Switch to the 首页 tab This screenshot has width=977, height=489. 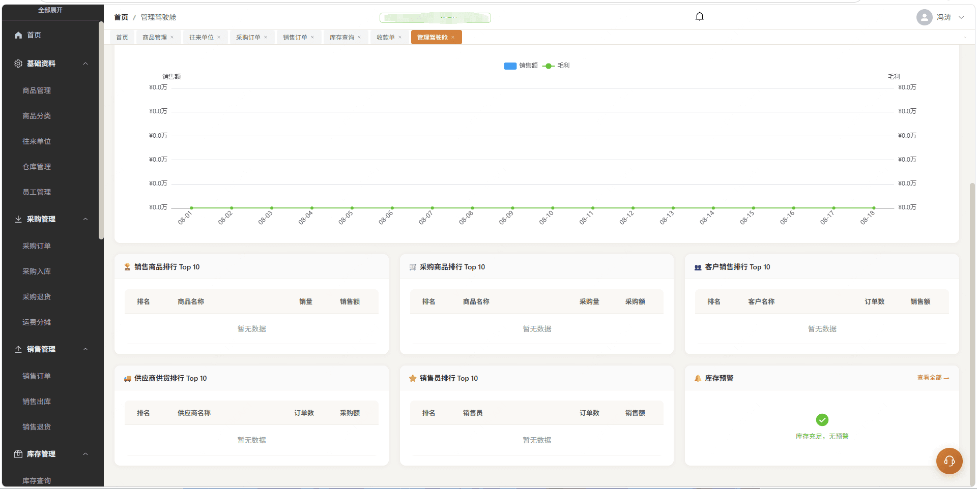[x=122, y=37]
